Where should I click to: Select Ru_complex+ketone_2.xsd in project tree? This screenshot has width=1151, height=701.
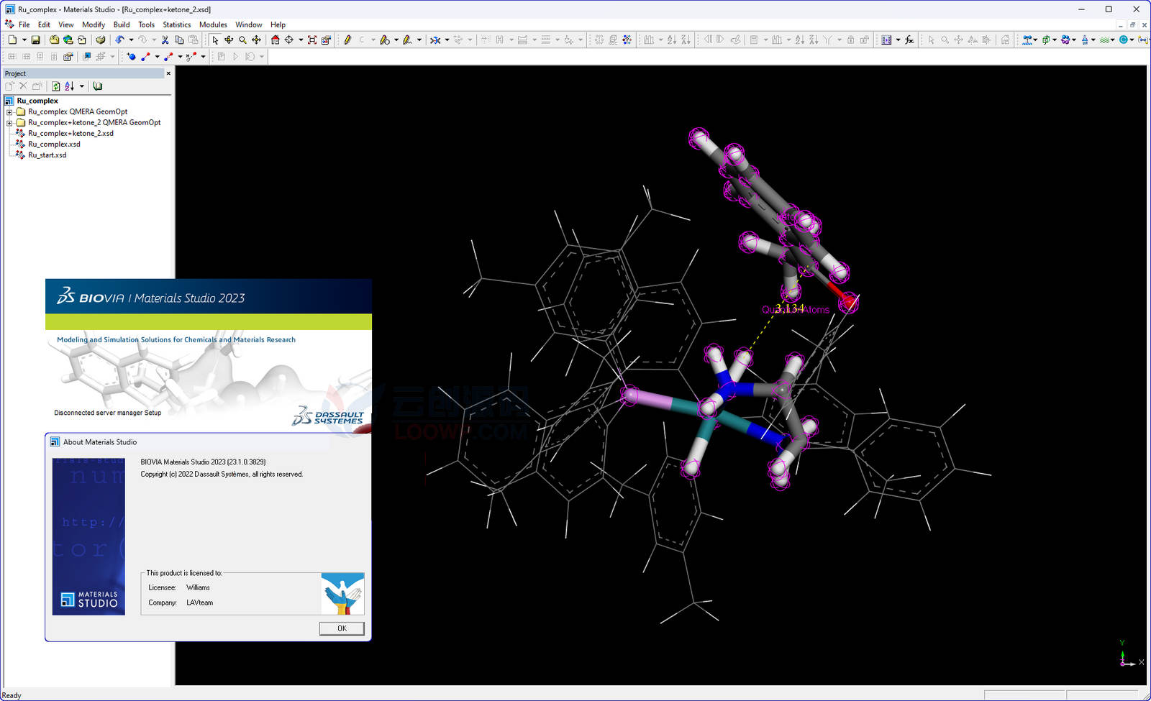point(70,134)
